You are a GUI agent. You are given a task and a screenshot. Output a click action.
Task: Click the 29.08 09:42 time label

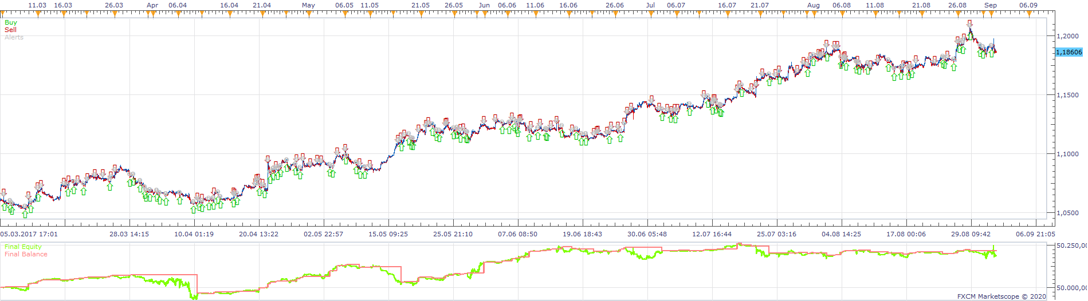(971, 234)
